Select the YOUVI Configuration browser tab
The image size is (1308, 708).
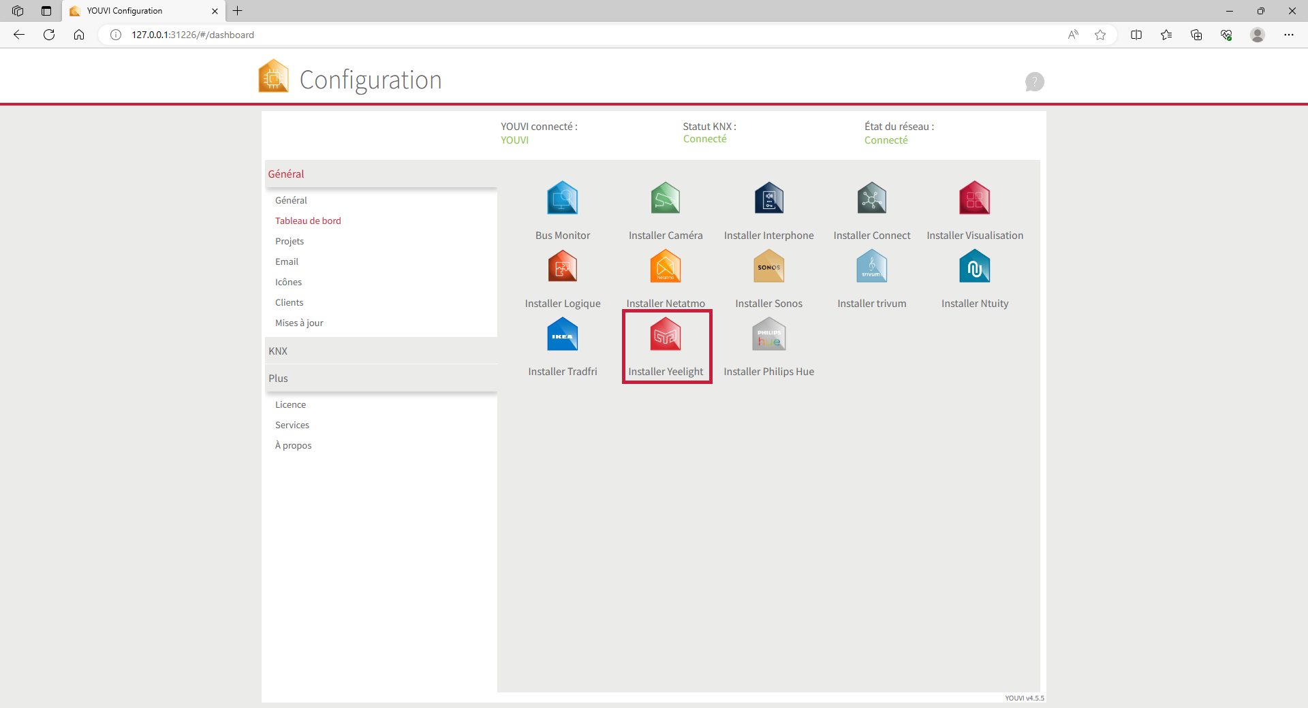pyautogui.click(x=144, y=11)
